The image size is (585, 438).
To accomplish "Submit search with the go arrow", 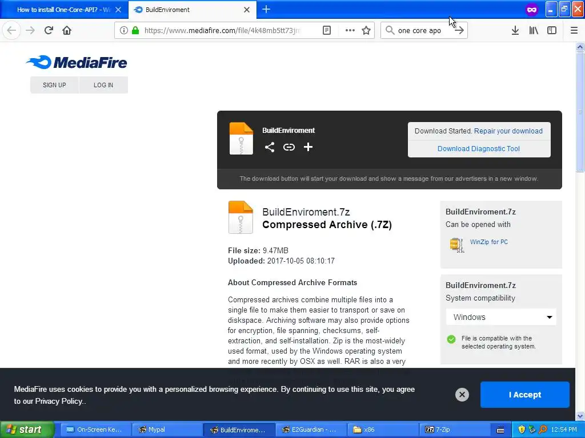I will pyautogui.click(x=459, y=30).
